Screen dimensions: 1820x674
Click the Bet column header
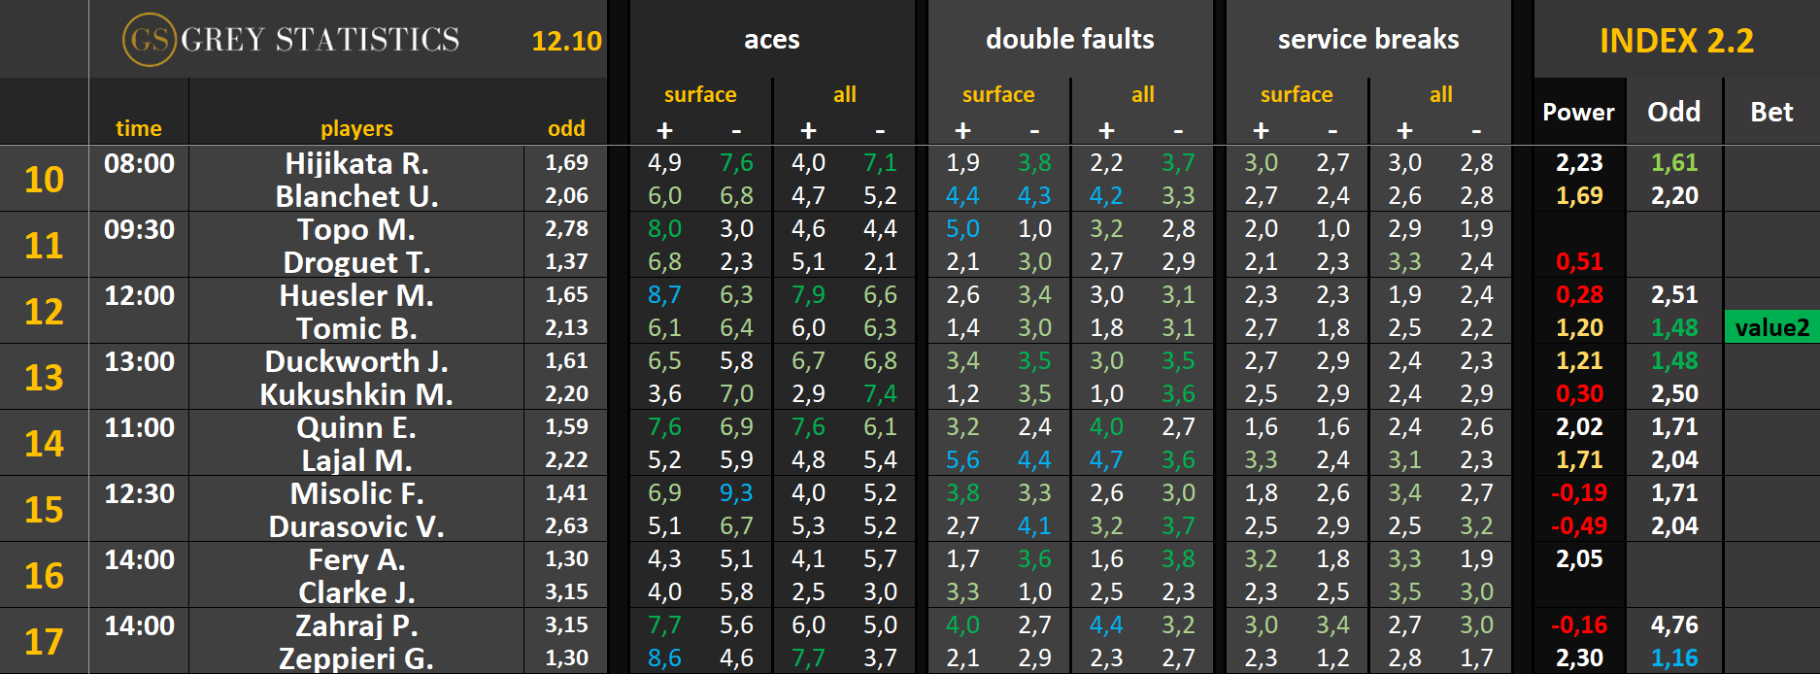[1771, 113]
